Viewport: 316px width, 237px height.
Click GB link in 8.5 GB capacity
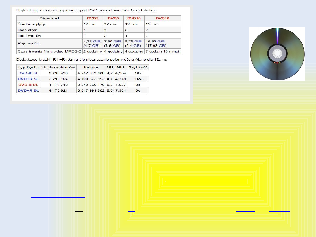click(x=116, y=46)
